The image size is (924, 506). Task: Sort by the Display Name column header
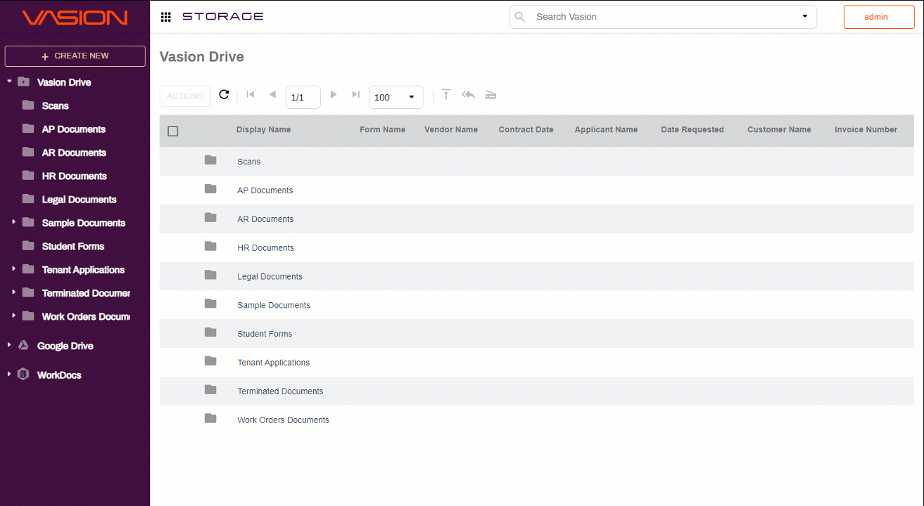pos(263,130)
